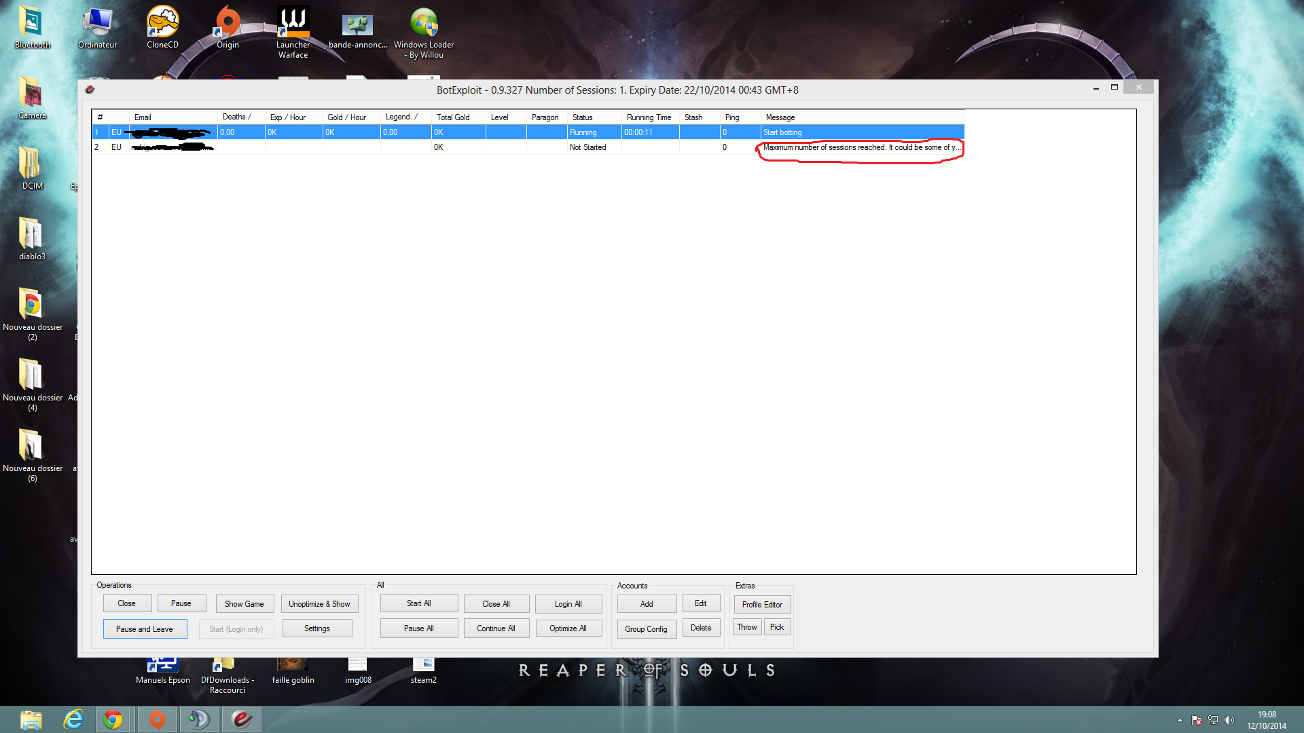Click Google Chrome in the taskbar
1304x733 pixels.
[113, 719]
